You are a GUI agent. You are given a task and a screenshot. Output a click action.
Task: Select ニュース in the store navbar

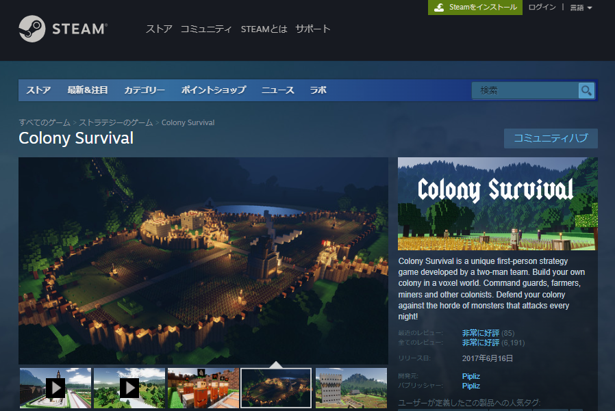coord(277,90)
